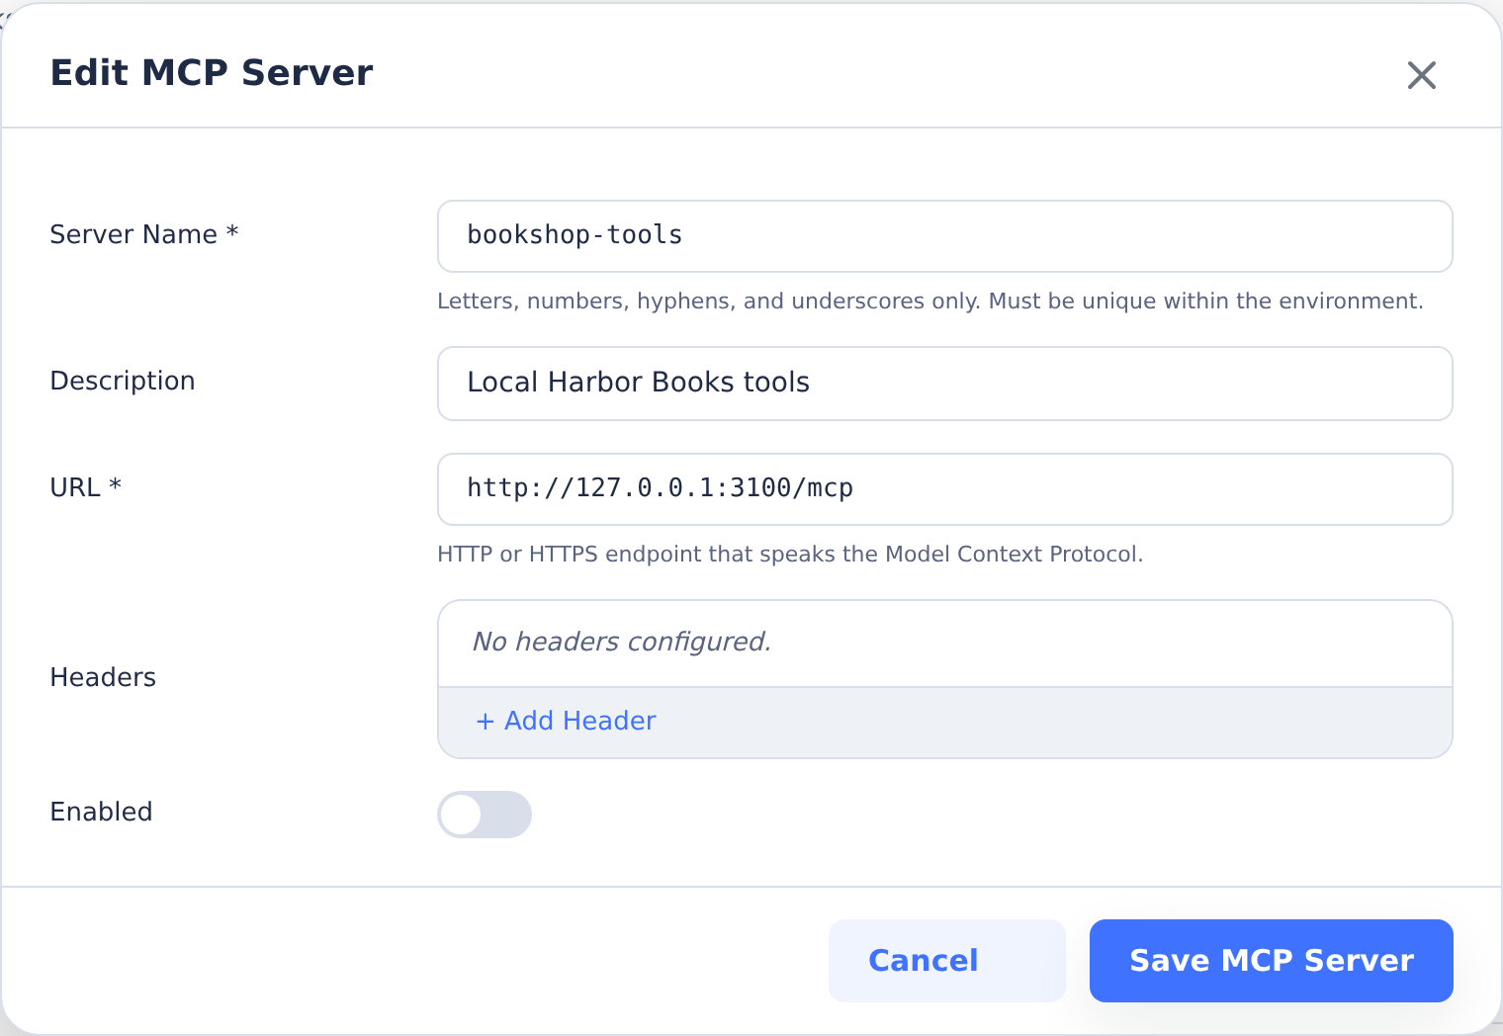Toggle the Enabled switch

pyautogui.click(x=485, y=815)
